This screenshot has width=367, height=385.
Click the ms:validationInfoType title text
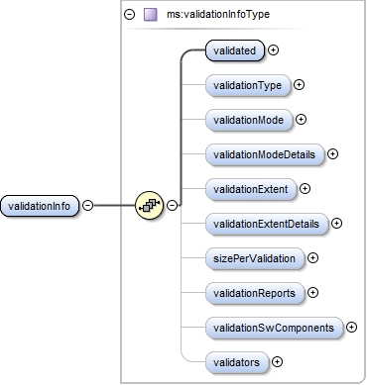pos(218,15)
